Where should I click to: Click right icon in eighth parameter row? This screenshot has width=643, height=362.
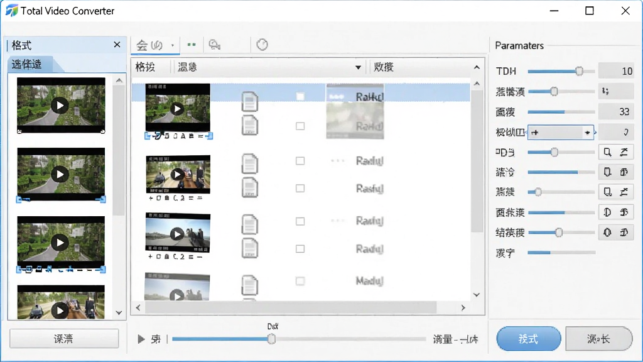(624, 212)
